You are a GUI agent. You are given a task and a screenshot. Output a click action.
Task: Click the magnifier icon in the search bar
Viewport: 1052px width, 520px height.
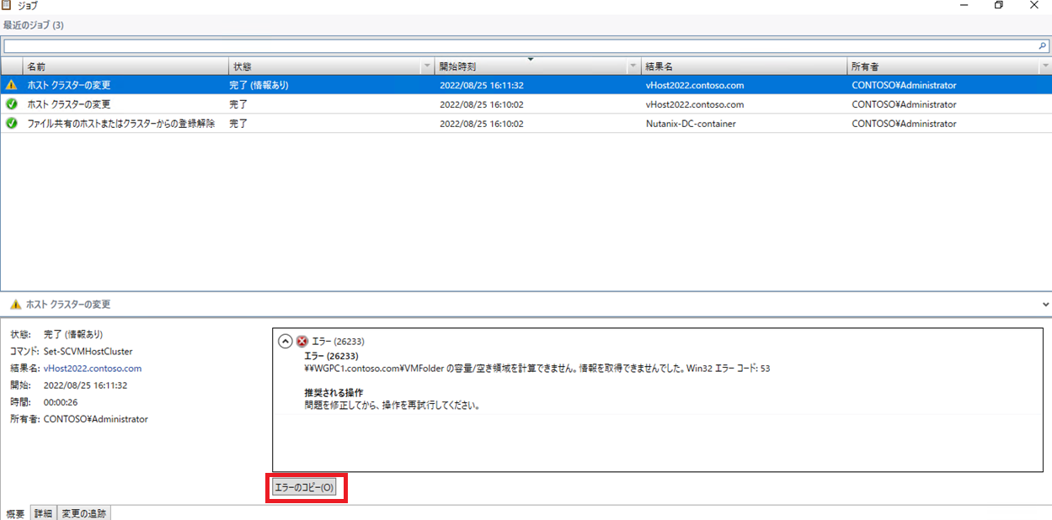coord(1042,46)
